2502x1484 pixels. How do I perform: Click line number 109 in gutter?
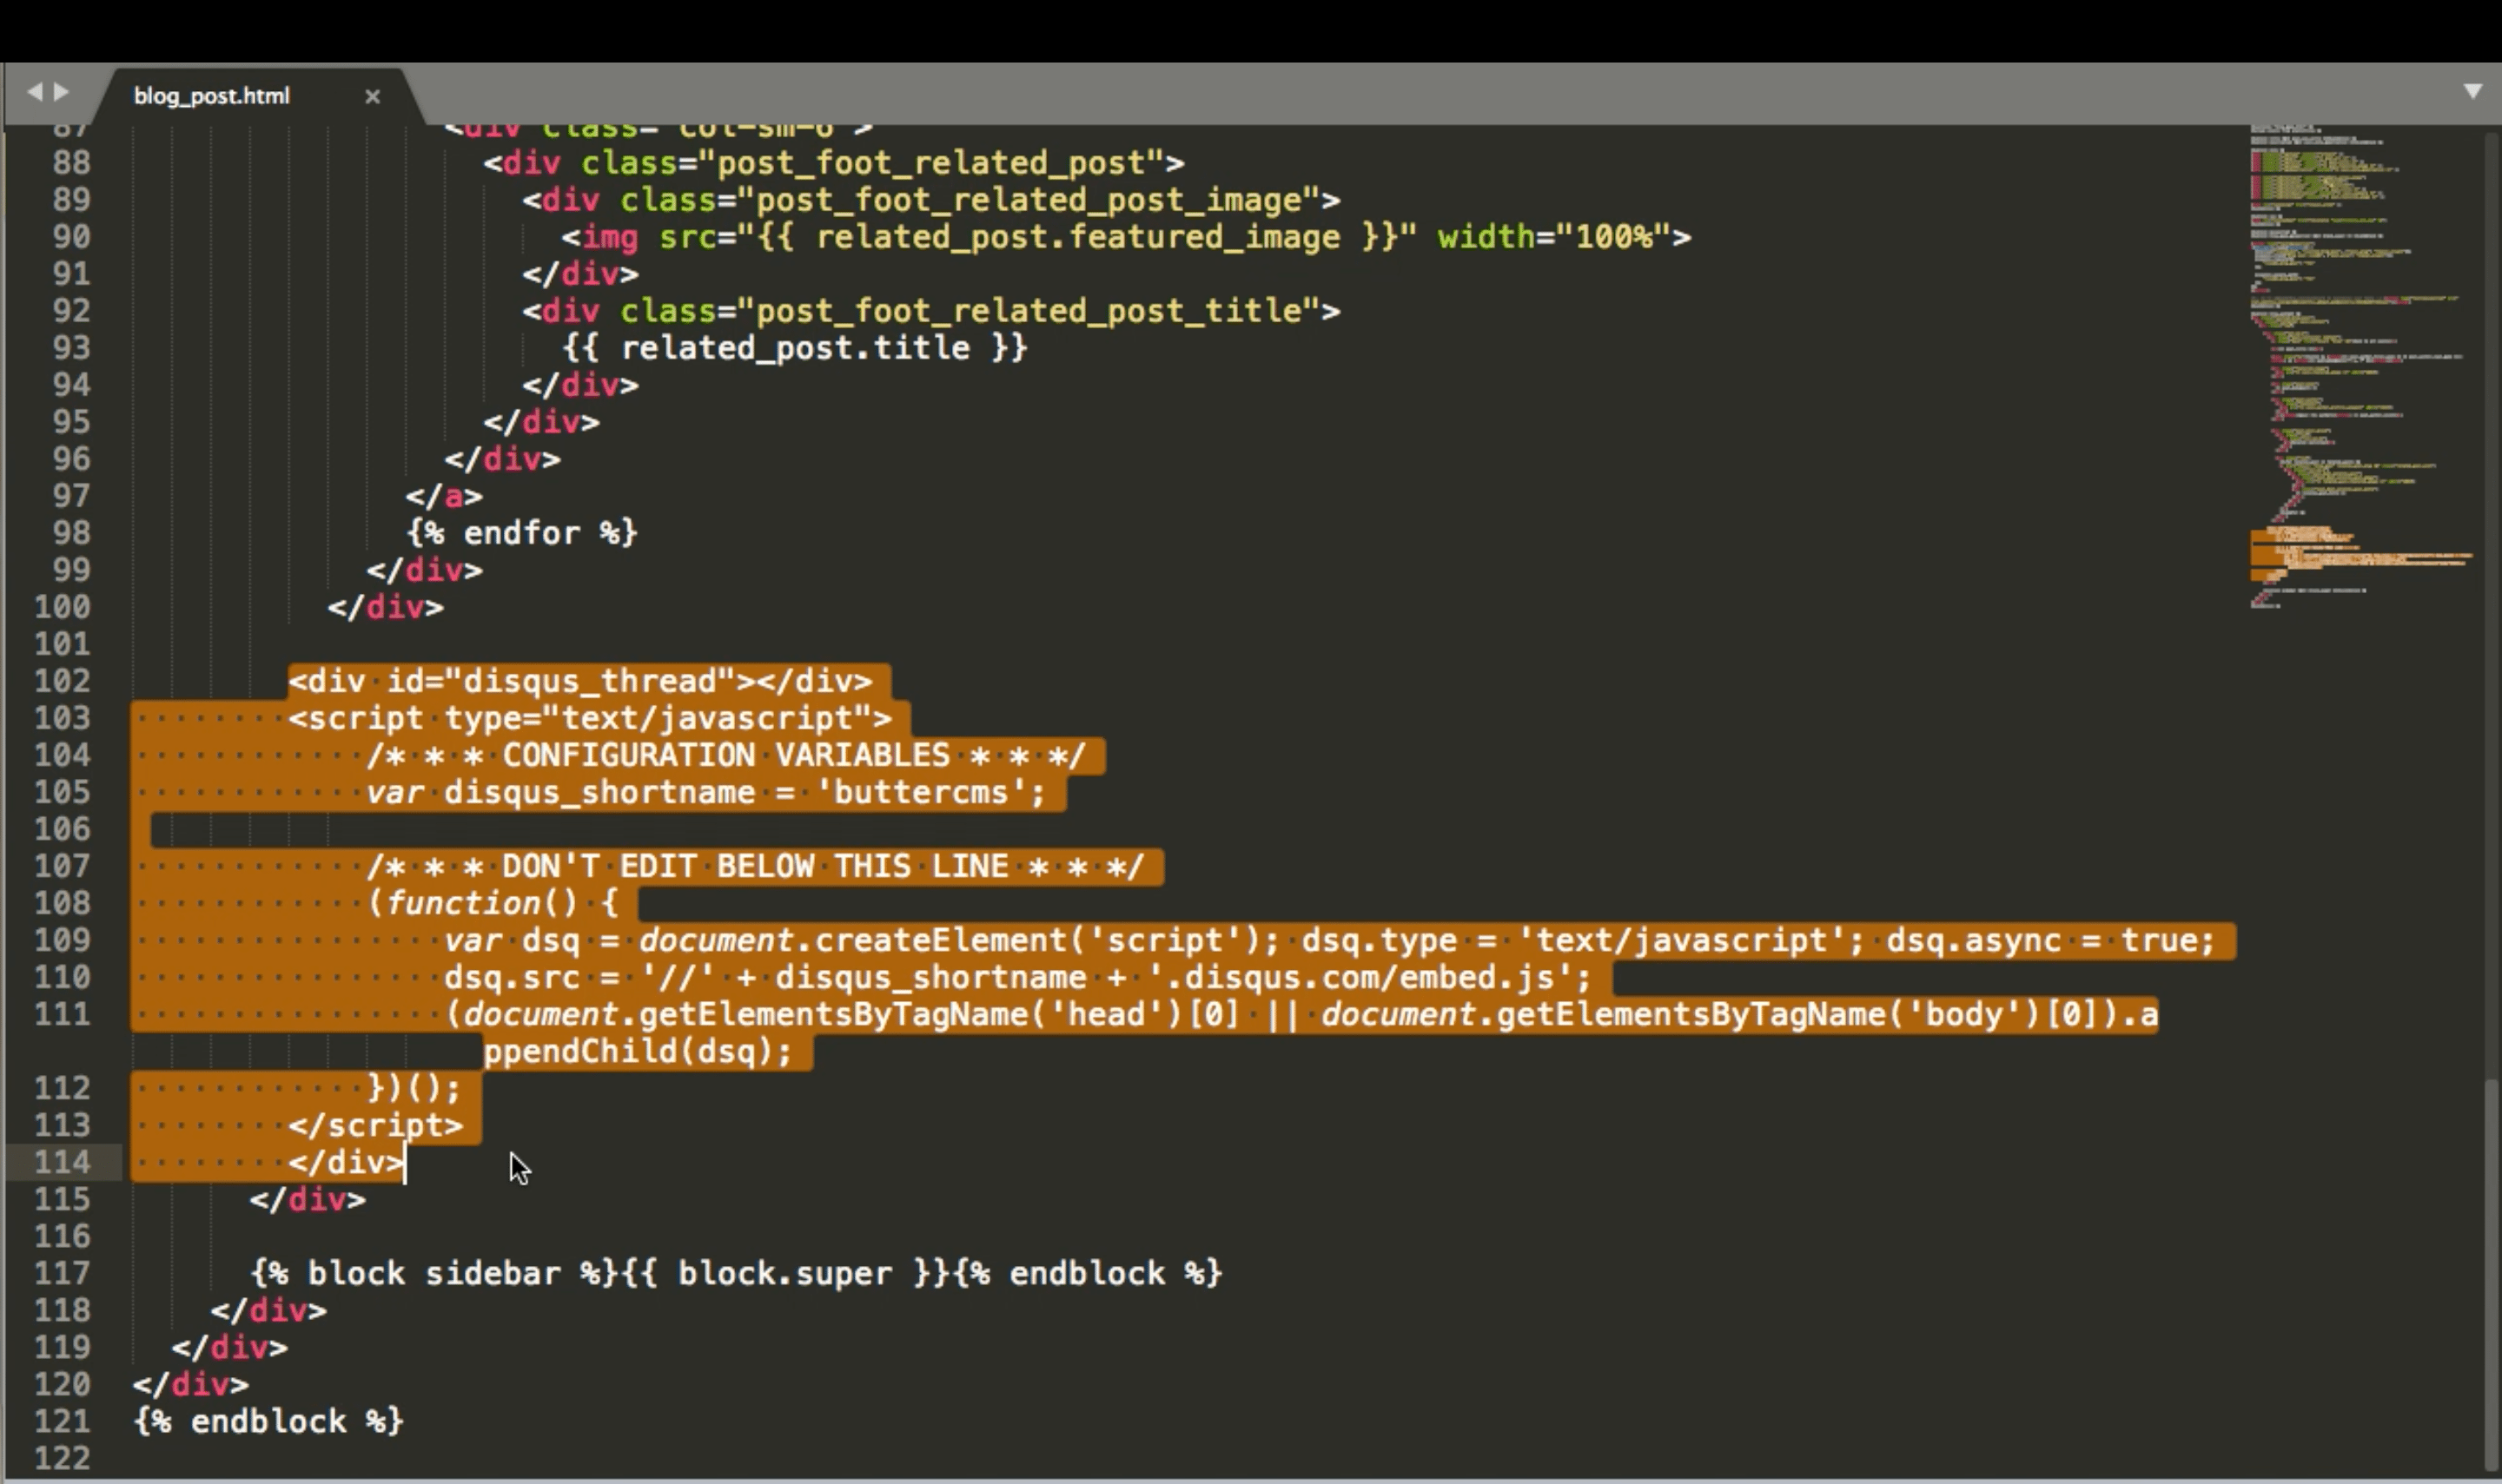[62, 940]
